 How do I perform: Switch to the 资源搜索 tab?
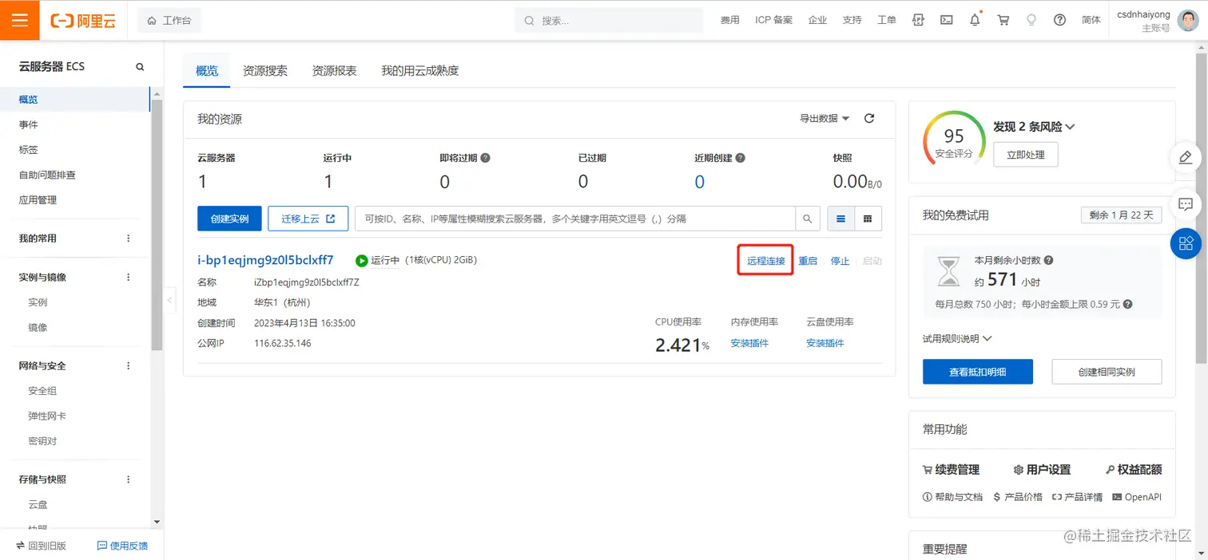click(264, 70)
